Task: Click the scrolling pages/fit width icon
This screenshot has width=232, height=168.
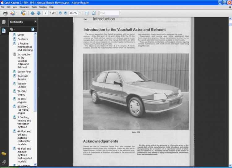Action: 87,13
